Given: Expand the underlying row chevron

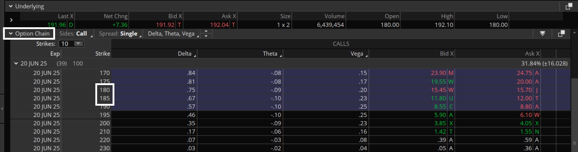Looking at the screenshot, I should [x=11, y=20].
